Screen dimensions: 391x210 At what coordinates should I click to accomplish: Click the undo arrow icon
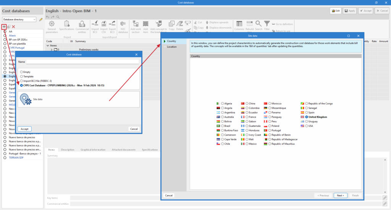(x=48, y=17)
